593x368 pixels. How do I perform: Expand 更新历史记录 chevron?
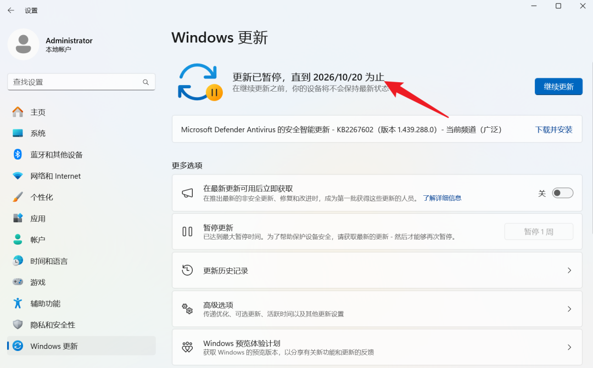pos(569,270)
